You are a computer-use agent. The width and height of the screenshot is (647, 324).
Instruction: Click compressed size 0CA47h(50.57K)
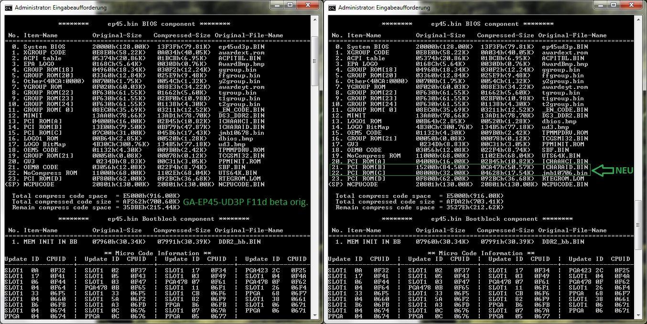click(507, 167)
